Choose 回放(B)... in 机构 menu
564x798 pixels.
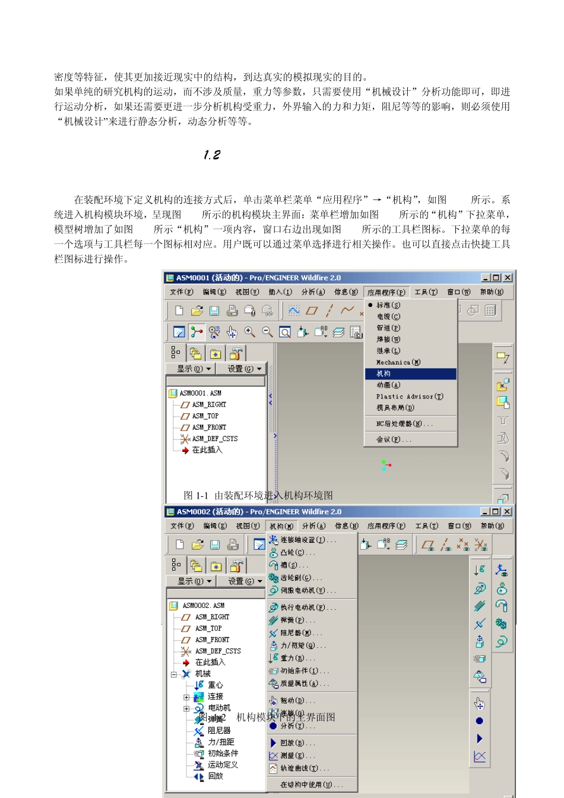click(312, 743)
